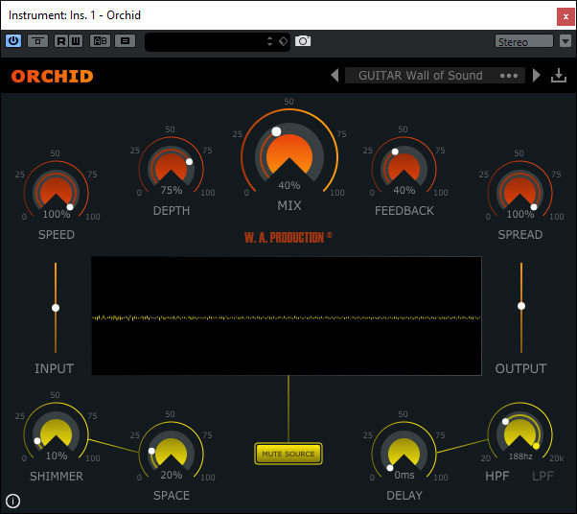Screen dimensions: 577x514
Task: Click the Read automation R button
Action: 61,41
